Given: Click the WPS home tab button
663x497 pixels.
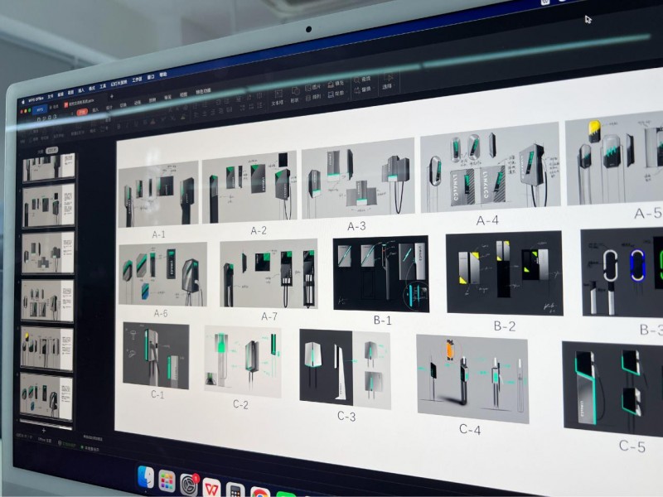Looking at the screenshot, I should [x=40, y=109].
